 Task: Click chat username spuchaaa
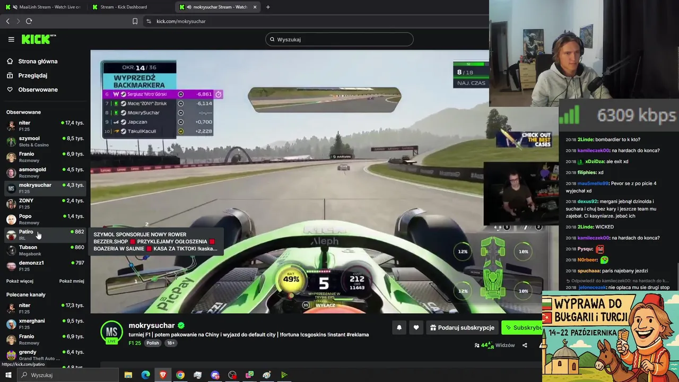pos(589,271)
